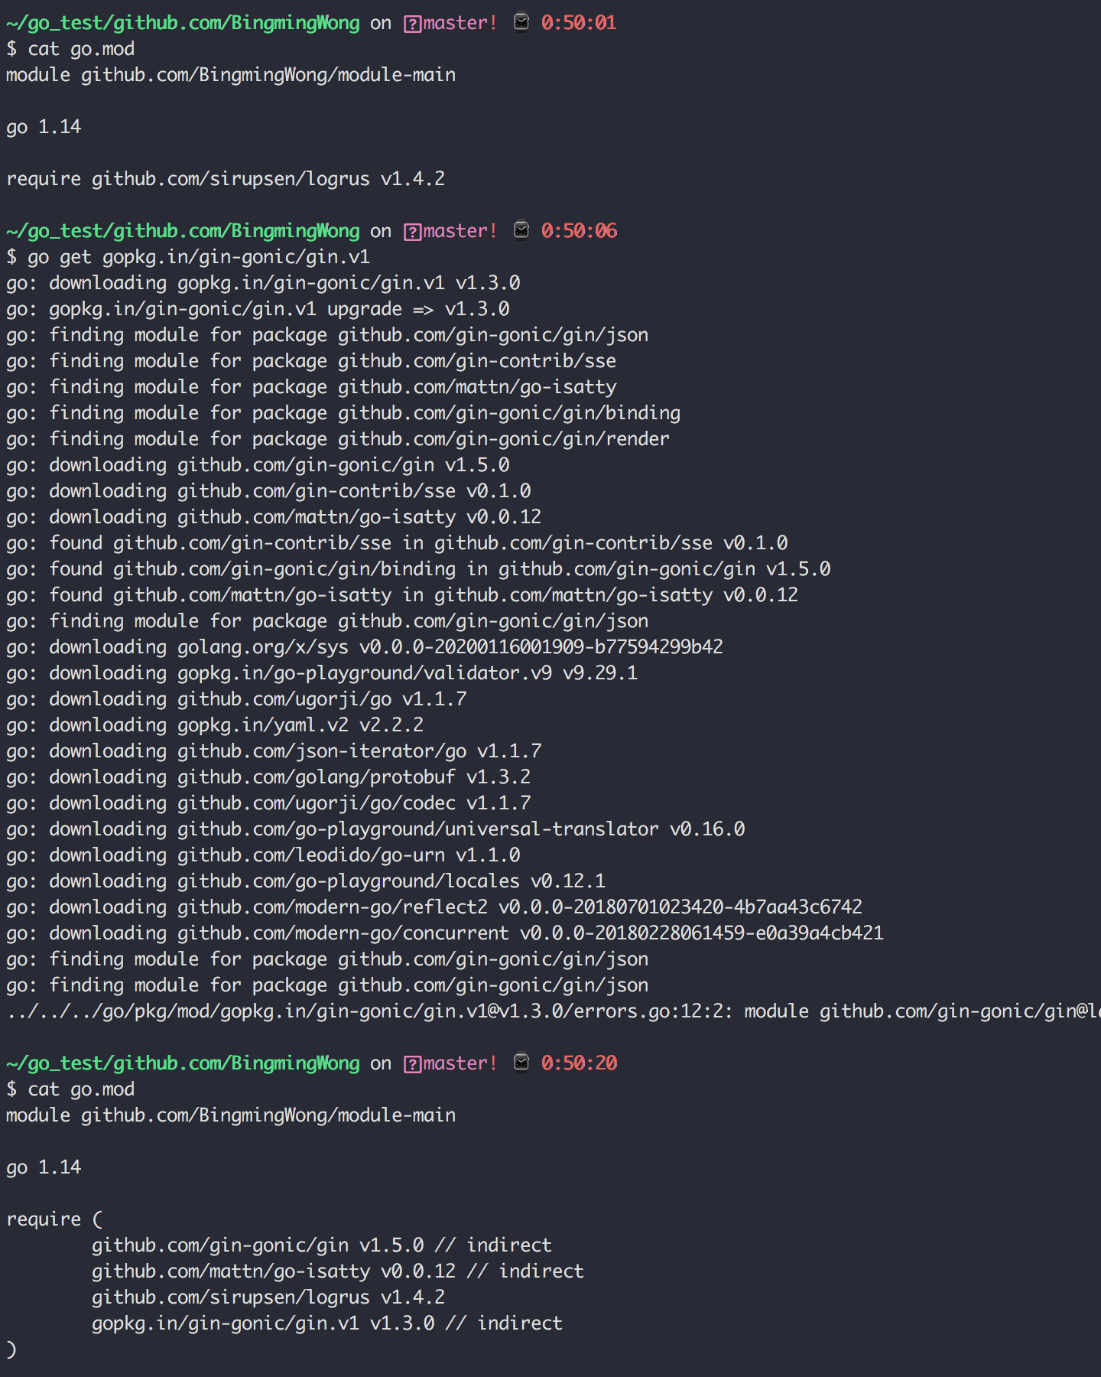This screenshot has height=1377, width=1101.
Task: Click the modern-go/reflect2 download line
Action: [434, 907]
